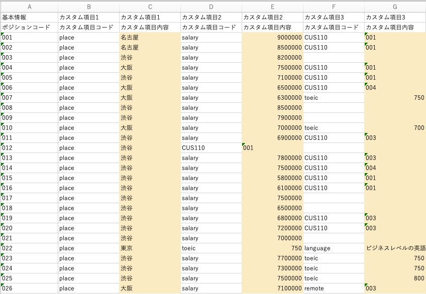Select the toeic score 800 cell
Image resolution: width=426 pixels, height=294 pixels.
click(395, 278)
